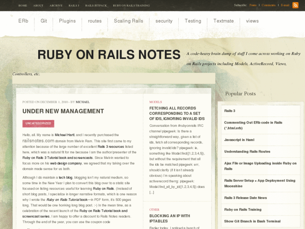Follow the Michael Hartl link
This screenshot has height=229, width=305.
tap(65, 135)
